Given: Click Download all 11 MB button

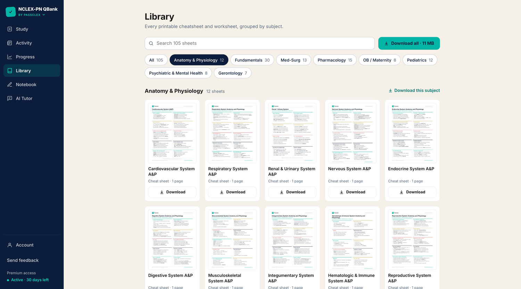Looking at the screenshot, I should tap(409, 43).
